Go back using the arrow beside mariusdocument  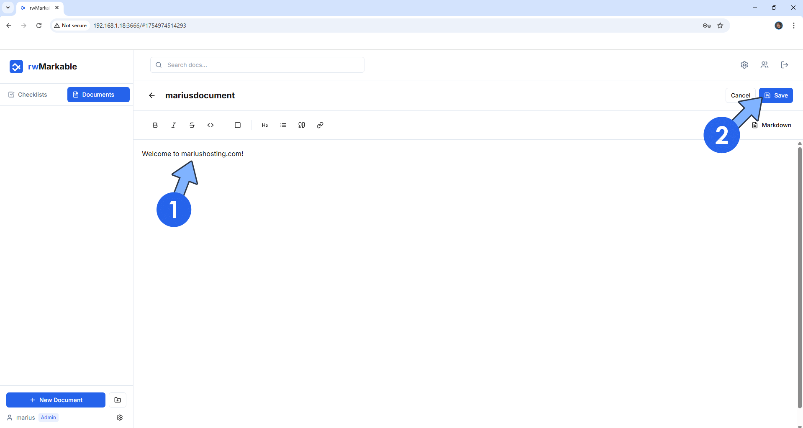click(152, 95)
